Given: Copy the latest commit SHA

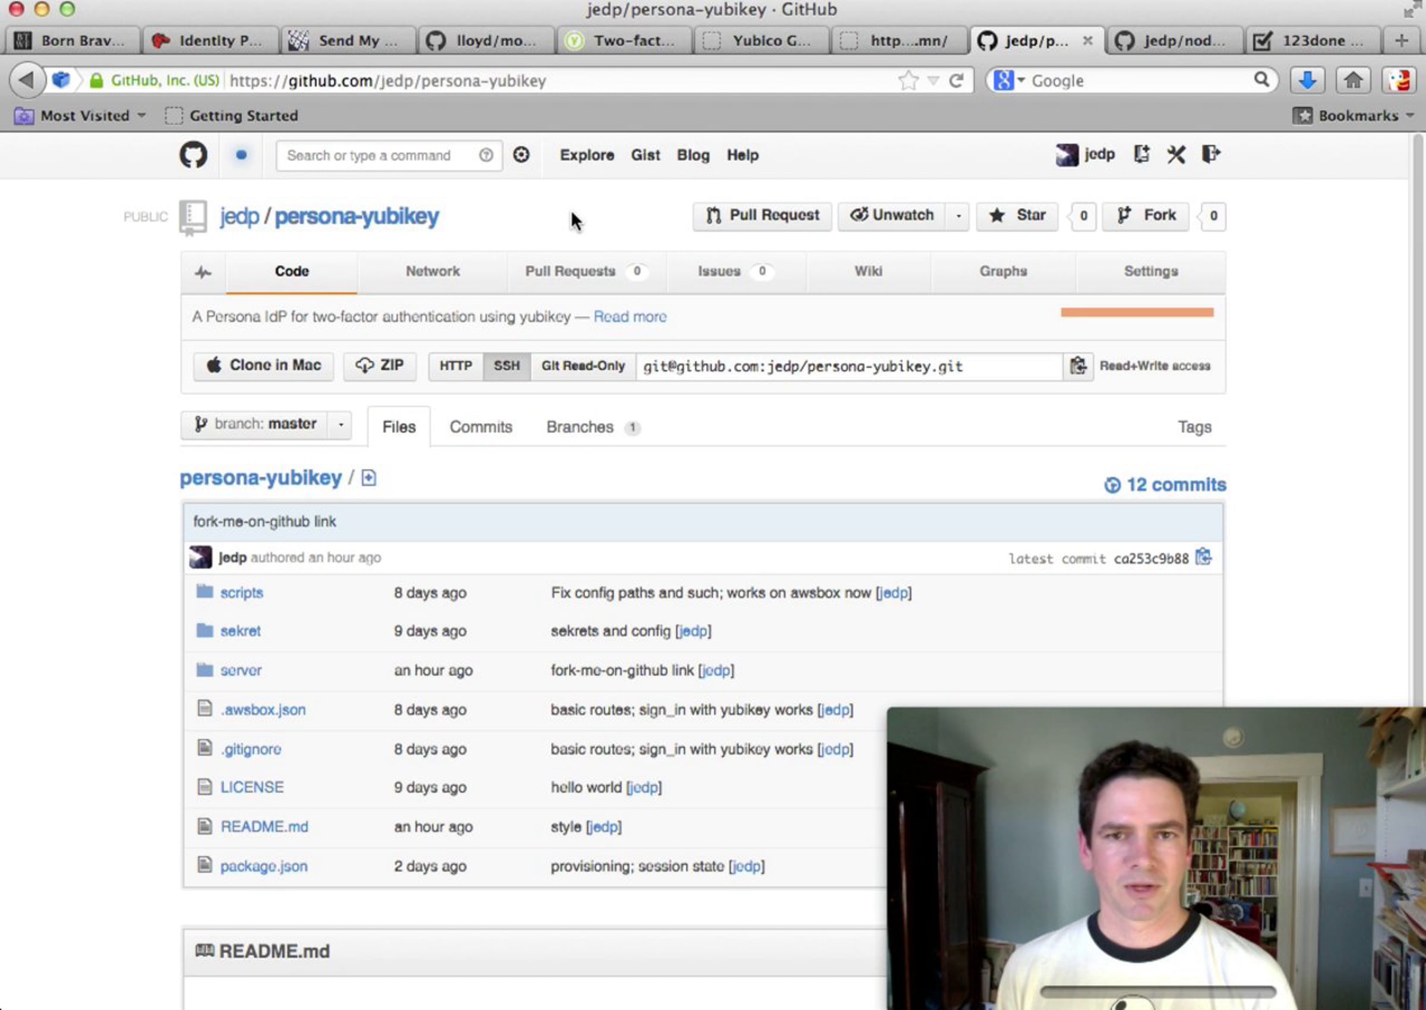Looking at the screenshot, I should (x=1203, y=556).
